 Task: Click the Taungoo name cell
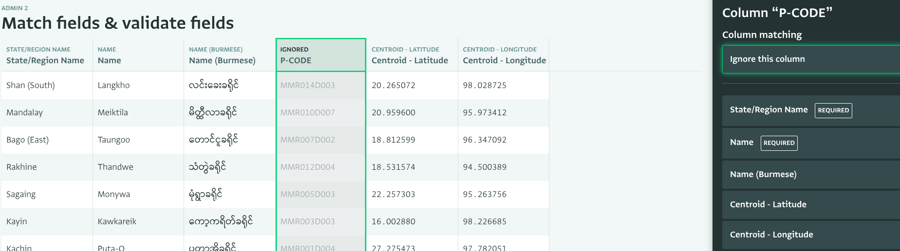[138, 140]
